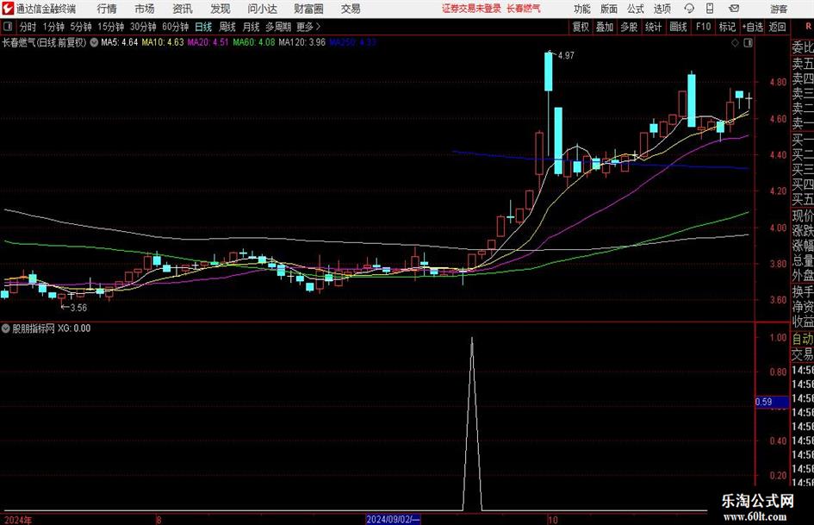Viewport: 814px width, 525px height.
Task: Click the 3.56 low price label
Action: click(78, 308)
